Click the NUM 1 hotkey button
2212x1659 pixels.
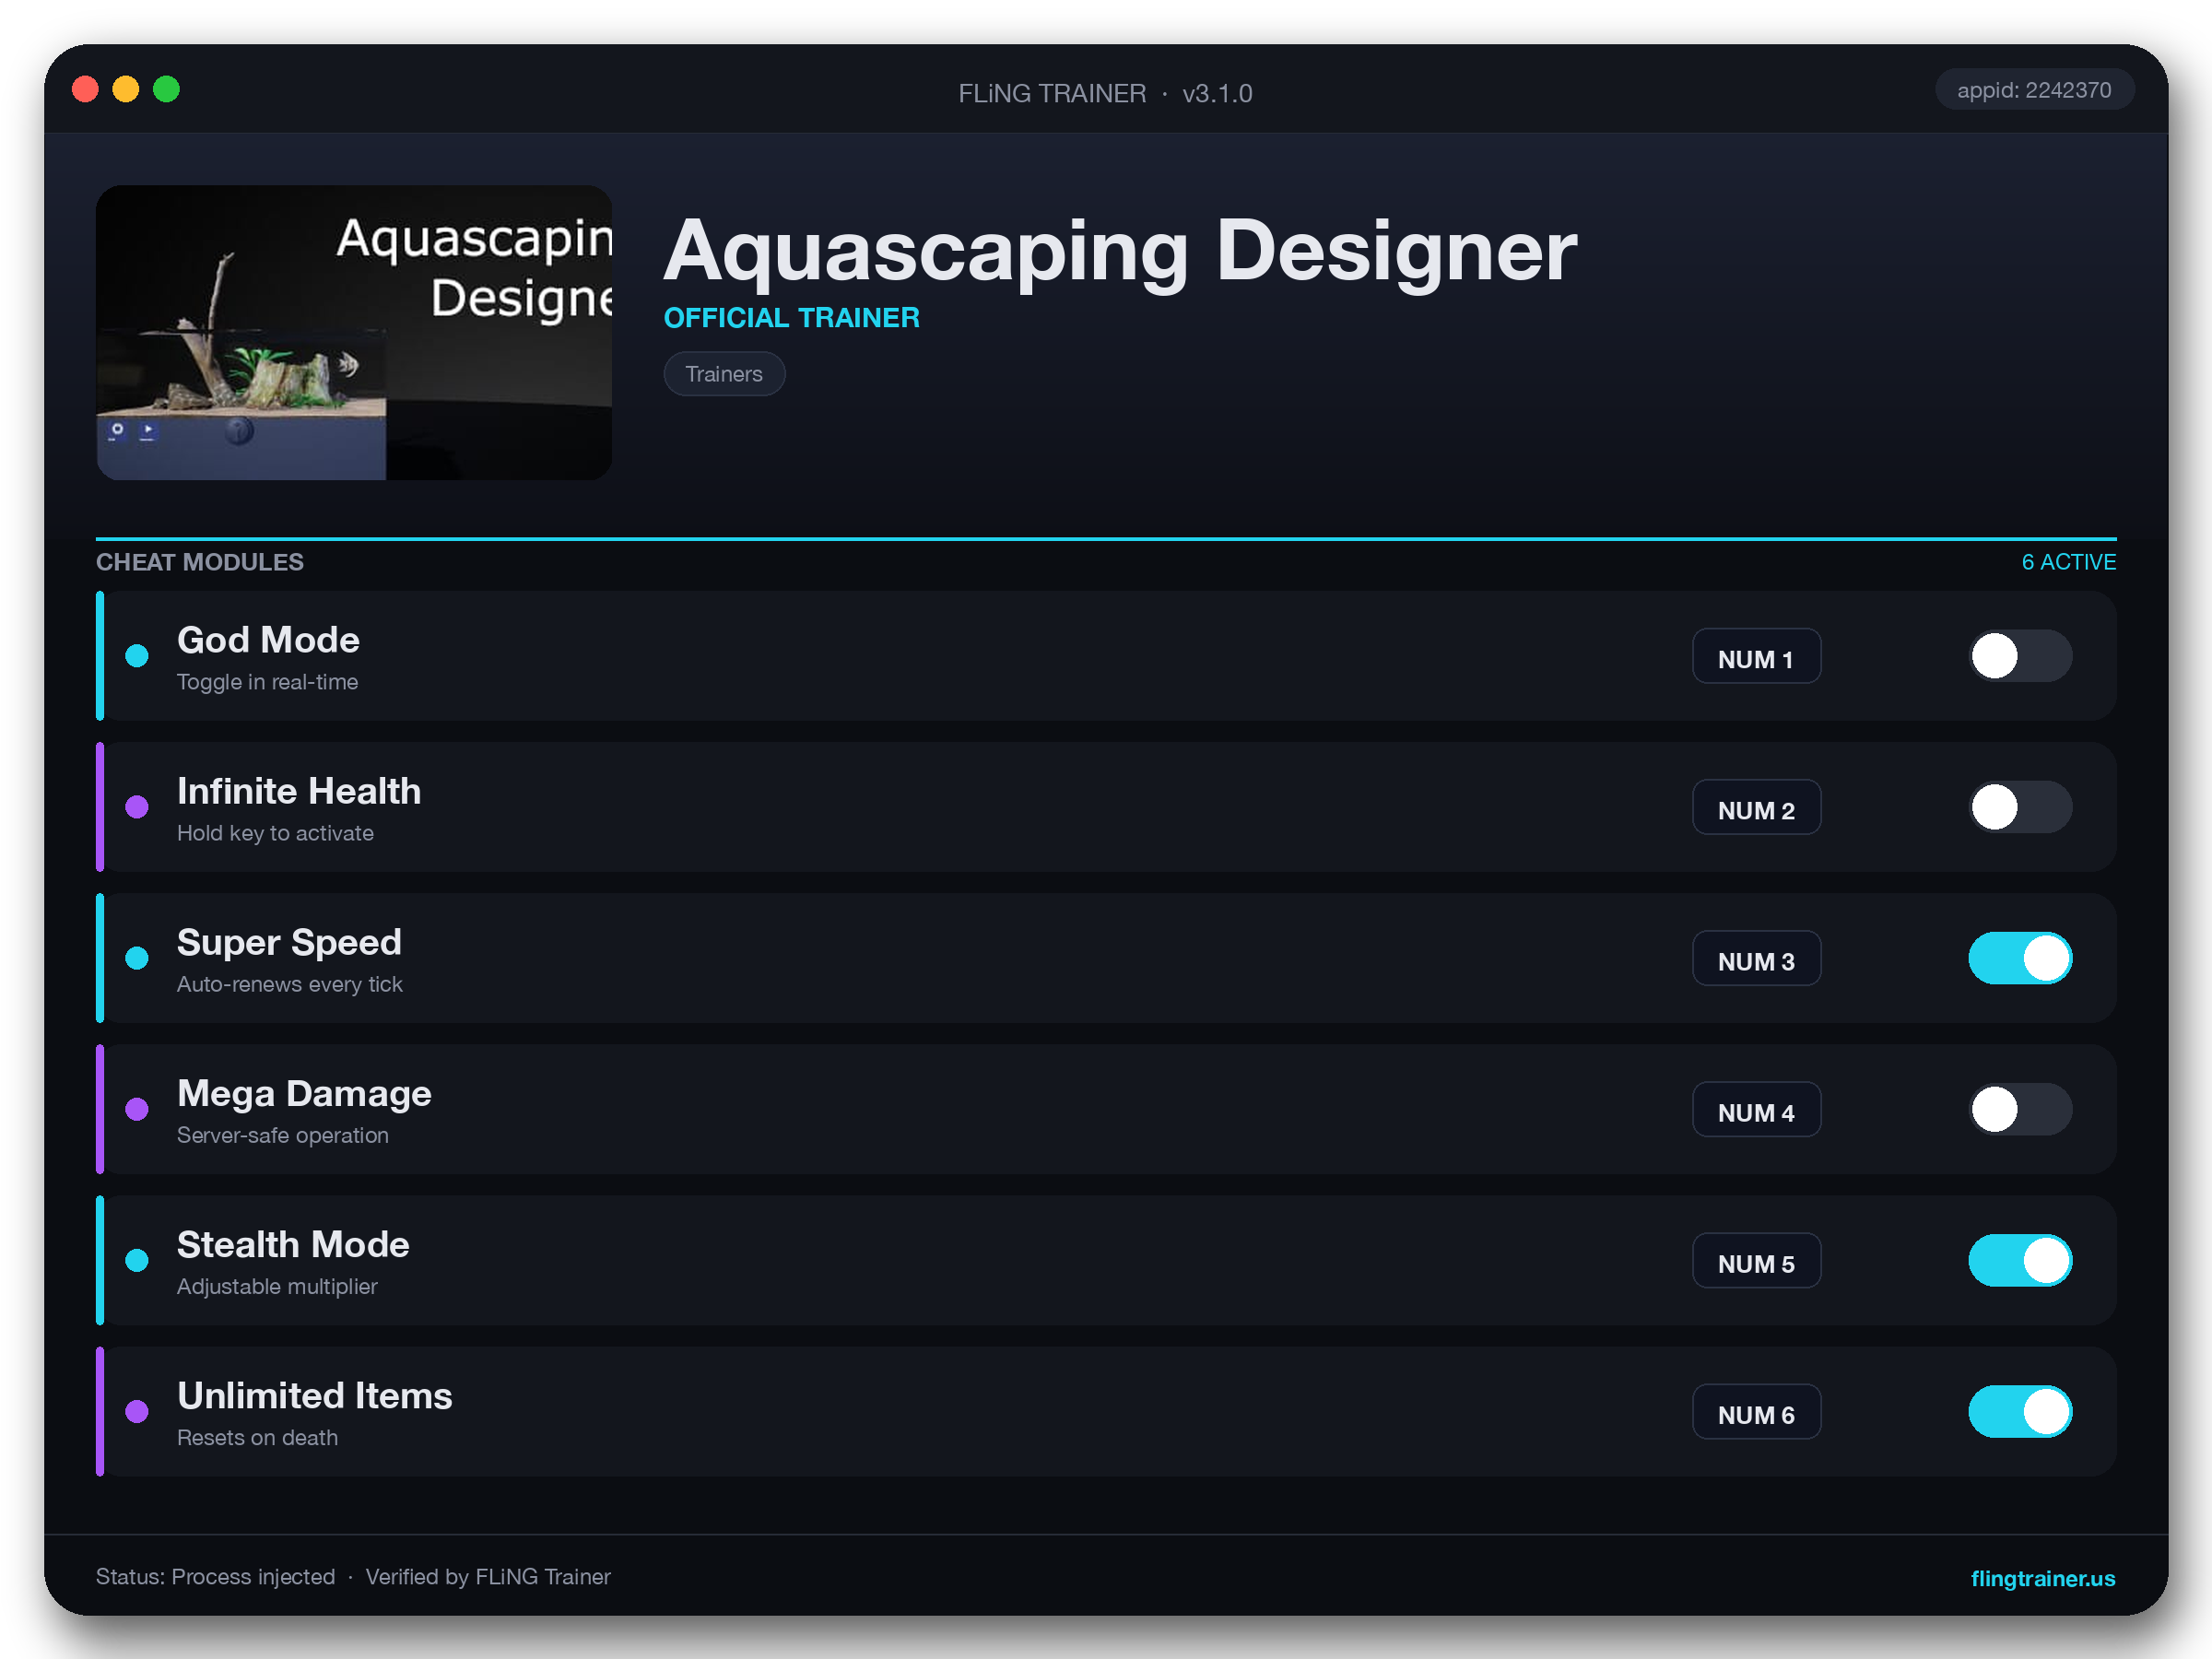1756,657
